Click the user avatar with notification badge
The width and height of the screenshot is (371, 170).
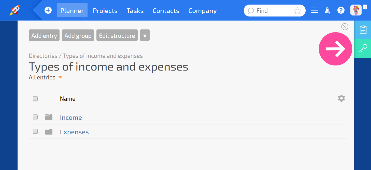coord(356,10)
